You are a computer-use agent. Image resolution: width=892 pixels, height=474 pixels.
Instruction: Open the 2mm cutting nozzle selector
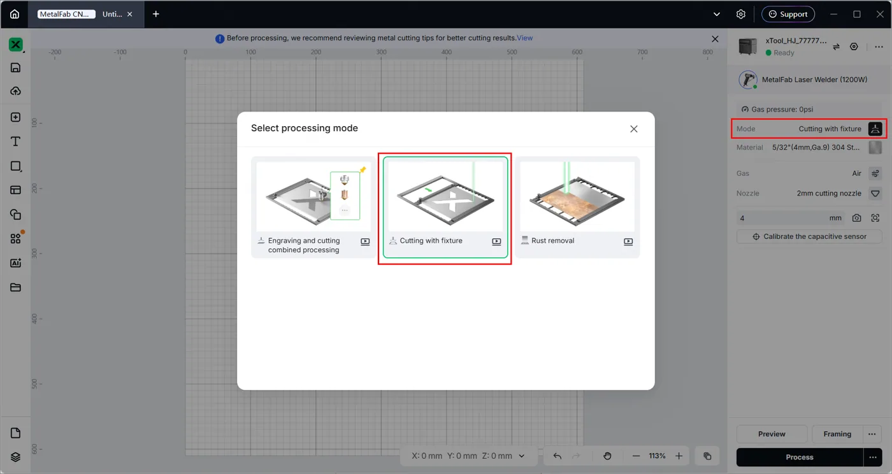tap(875, 193)
